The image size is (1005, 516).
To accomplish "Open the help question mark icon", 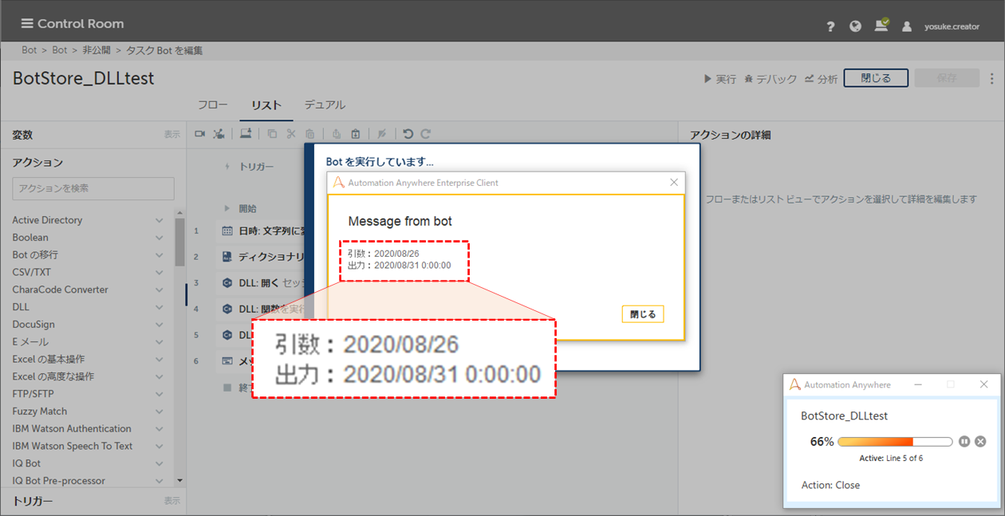I will pos(830,26).
